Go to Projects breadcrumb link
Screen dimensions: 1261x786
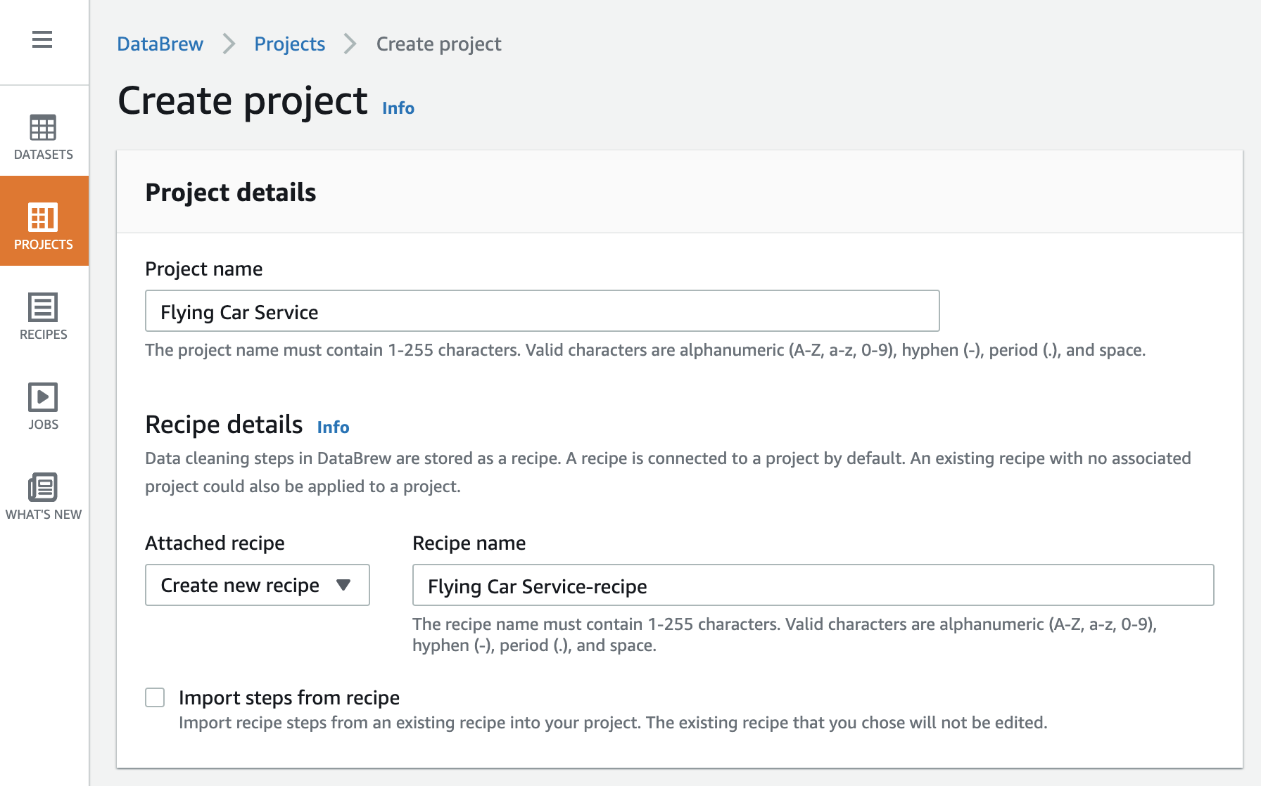[x=289, y=44]
